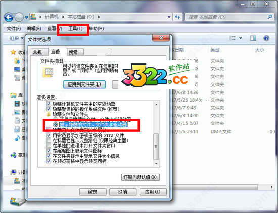
Task: Select the music note library icon
Action: coord(17,138)
